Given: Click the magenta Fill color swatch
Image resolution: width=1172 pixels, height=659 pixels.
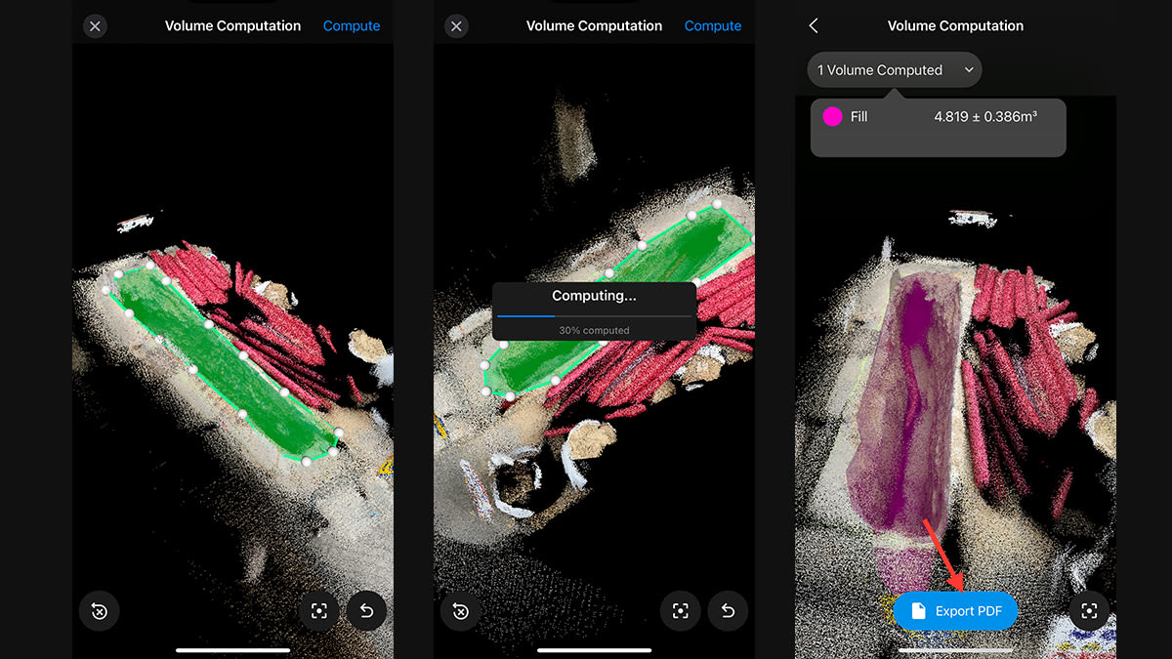Looking at the screenshot, I should point(831,116).
